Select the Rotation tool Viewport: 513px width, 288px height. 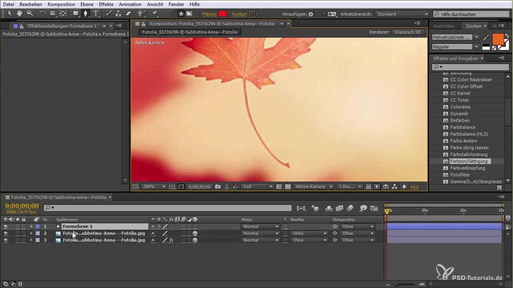point(43,14)
